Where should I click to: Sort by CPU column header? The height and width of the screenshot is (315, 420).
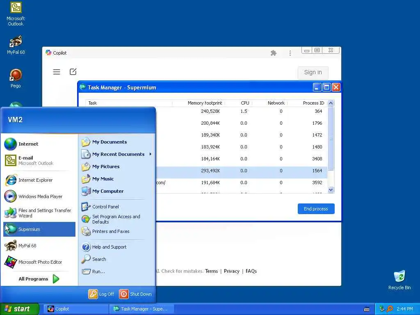click(x=238, y=103)
